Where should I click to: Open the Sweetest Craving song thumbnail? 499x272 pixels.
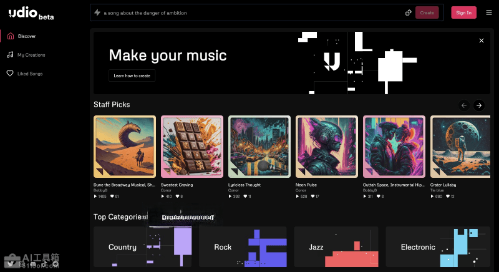click(x=192, y=147)
